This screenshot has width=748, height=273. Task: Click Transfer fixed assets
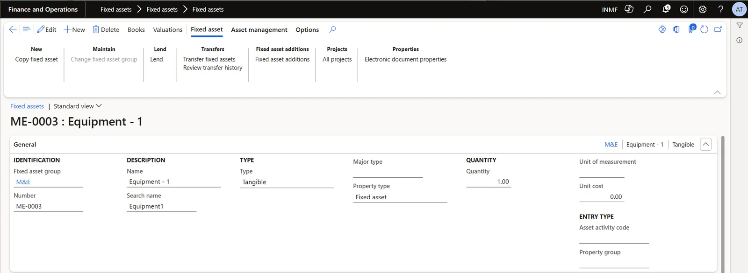tap(209, 59)
